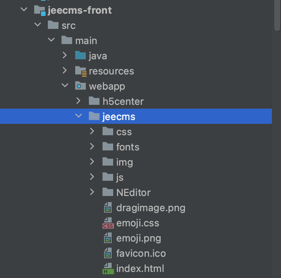Click the webapp web folder icon
Viewport: 281px width, 278px height.
click(80, 86)
